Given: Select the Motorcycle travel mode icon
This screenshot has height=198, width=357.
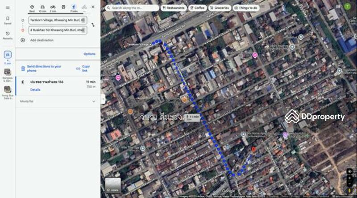Looking at the screenshot, I should [x=53, y=7].
